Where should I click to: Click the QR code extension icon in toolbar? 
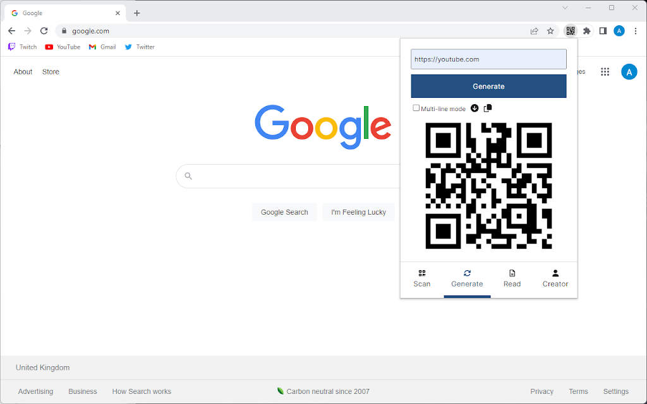click(x=571, y=31)
